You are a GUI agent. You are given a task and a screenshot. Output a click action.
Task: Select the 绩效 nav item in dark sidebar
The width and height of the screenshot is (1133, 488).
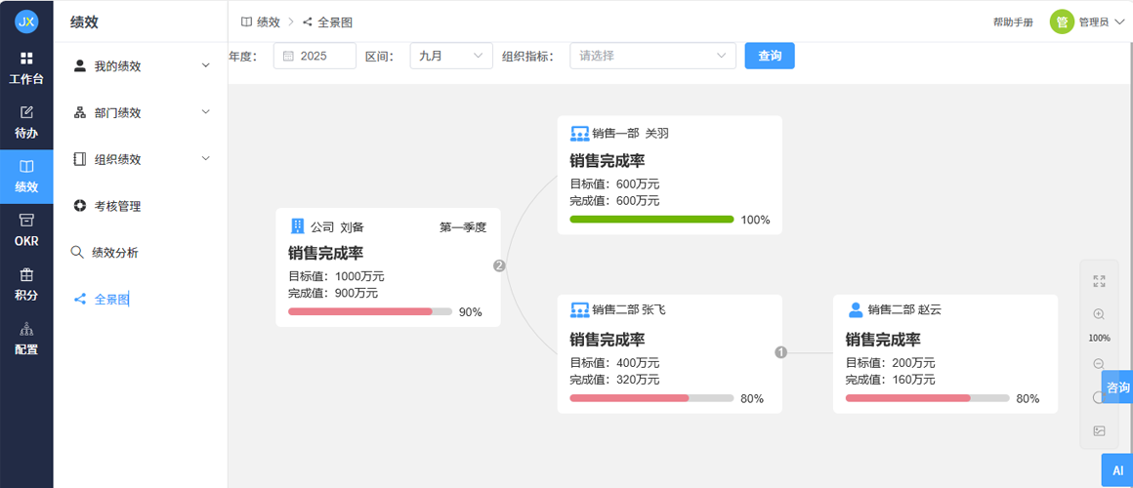(26, 177)
